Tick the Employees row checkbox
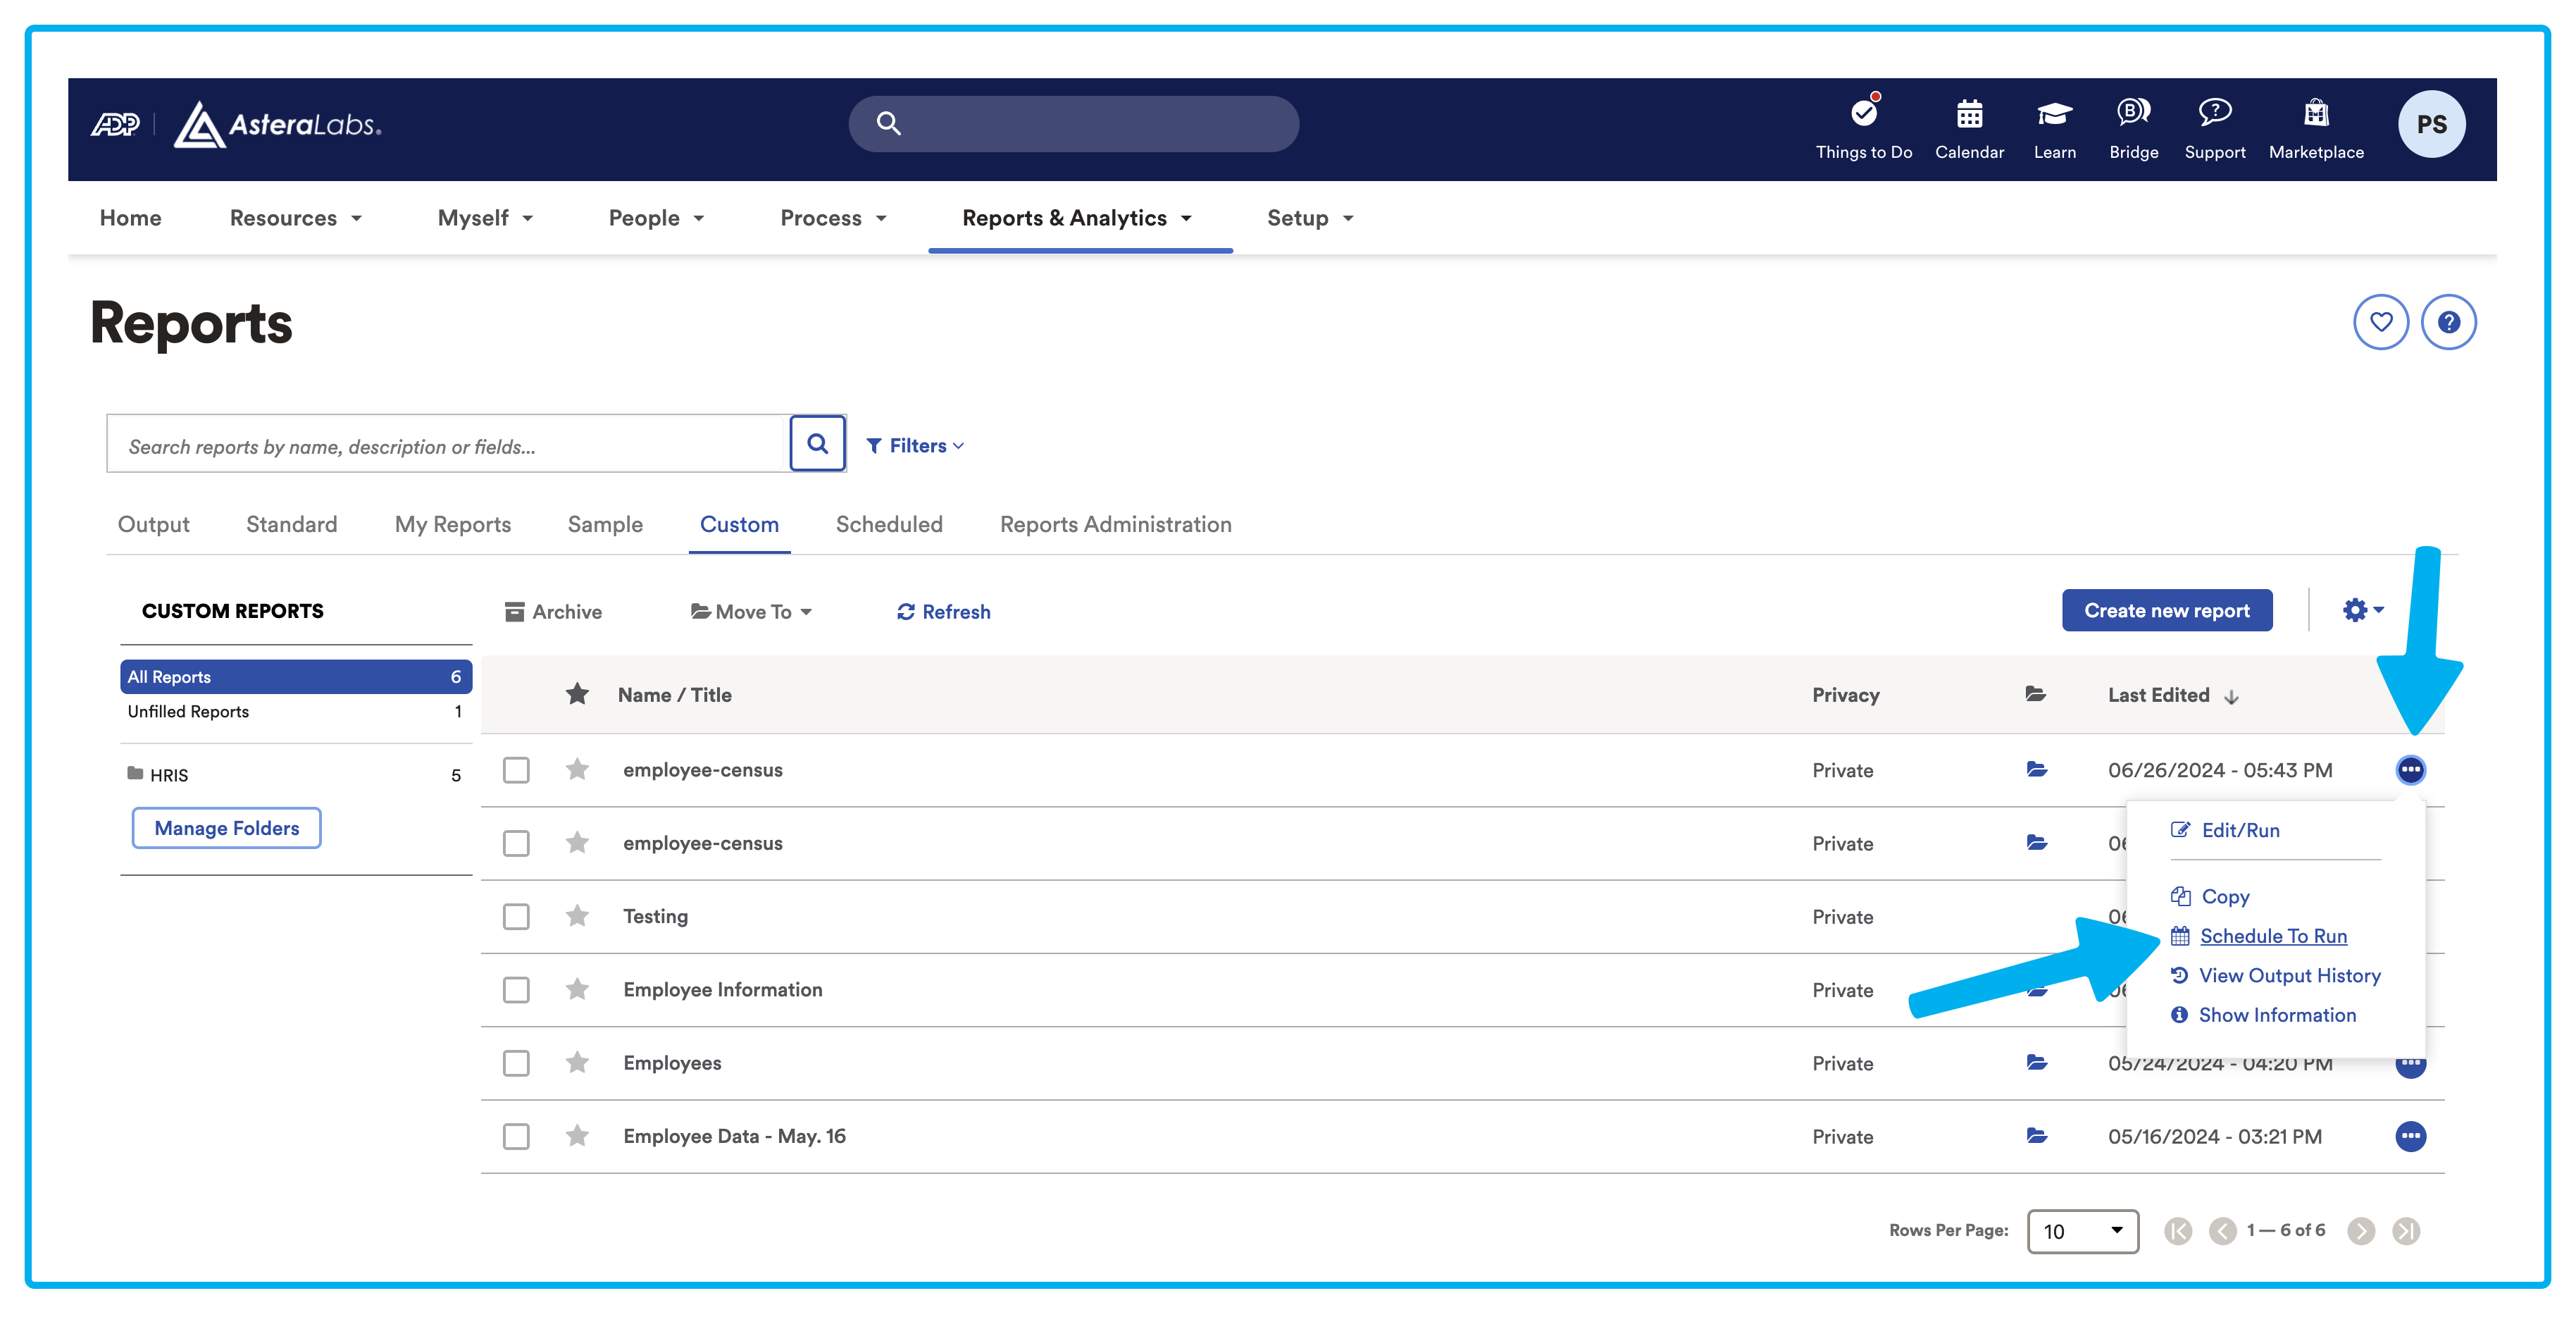 (516, 1063)
